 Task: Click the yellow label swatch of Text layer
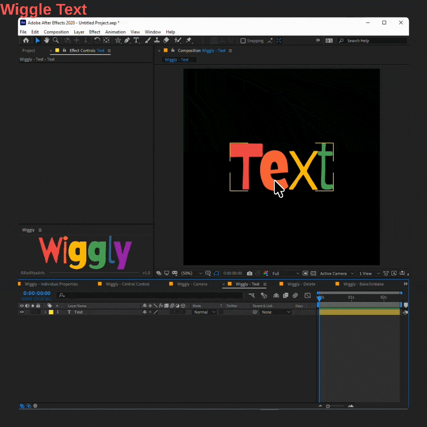[x=51, y=312]
